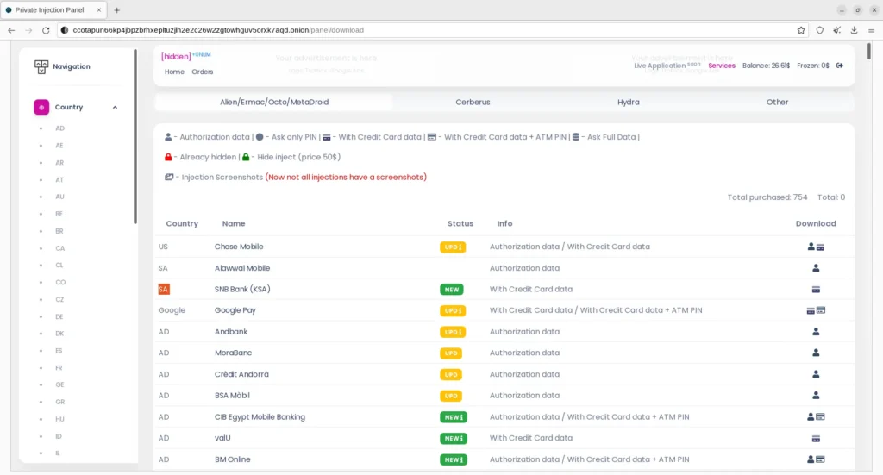This screenshot has height=475, width=883.
Task: Switch to the Hydra tab
Action: tap(628, 102)
